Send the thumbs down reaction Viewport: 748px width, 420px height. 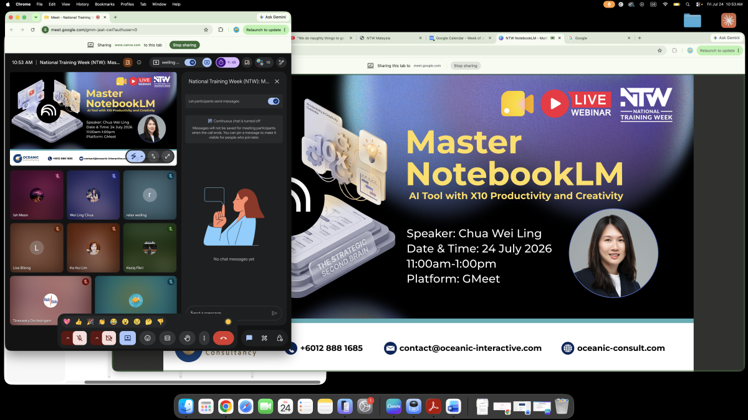pos(160,322)
